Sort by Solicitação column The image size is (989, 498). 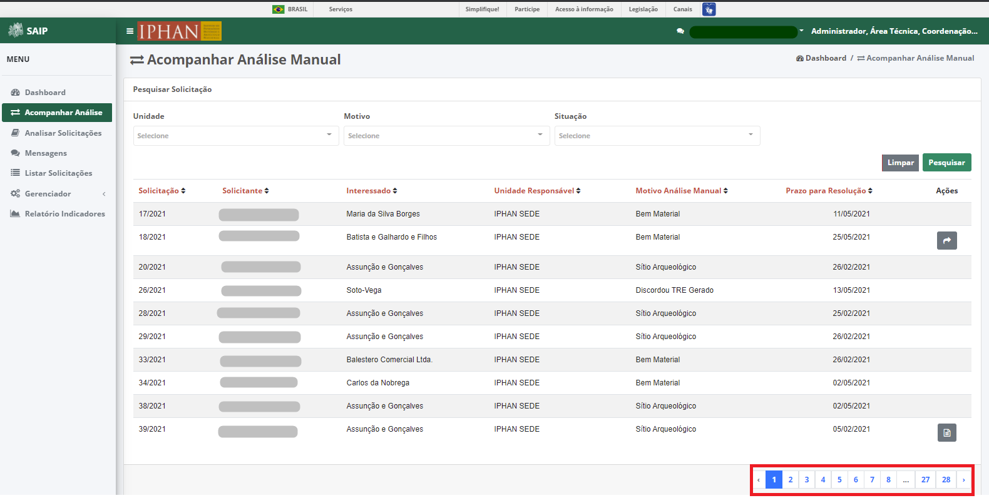pyautogui.click(x=162, y=191)
